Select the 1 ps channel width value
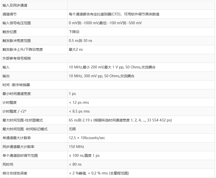 coord(72,94)
